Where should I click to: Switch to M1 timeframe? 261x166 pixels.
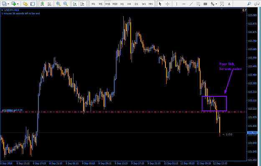coord(94,4)
